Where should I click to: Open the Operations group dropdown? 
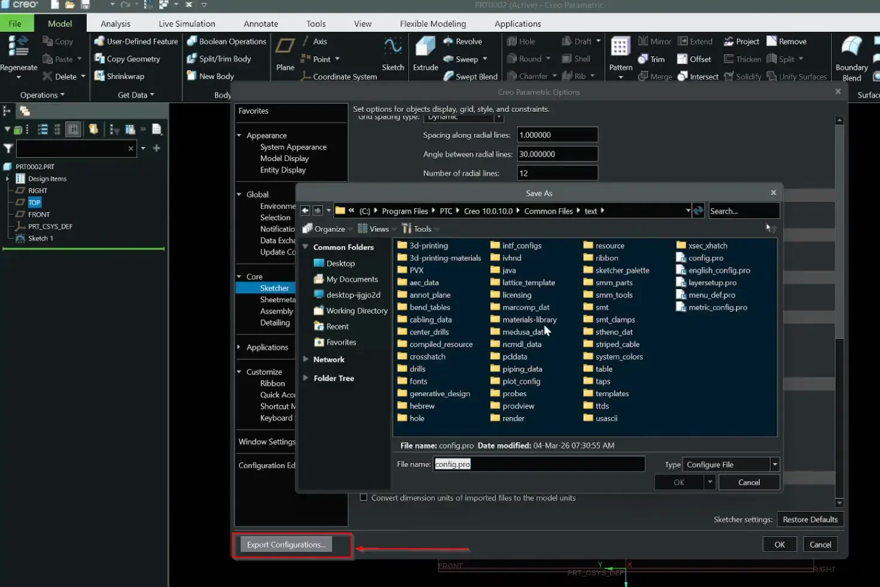(x=42, y=95)
